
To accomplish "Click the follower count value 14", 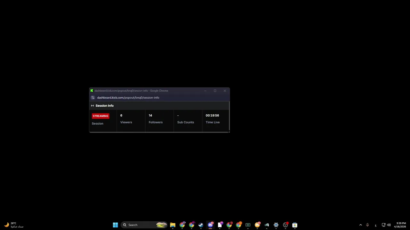I will tap(150, 115).
